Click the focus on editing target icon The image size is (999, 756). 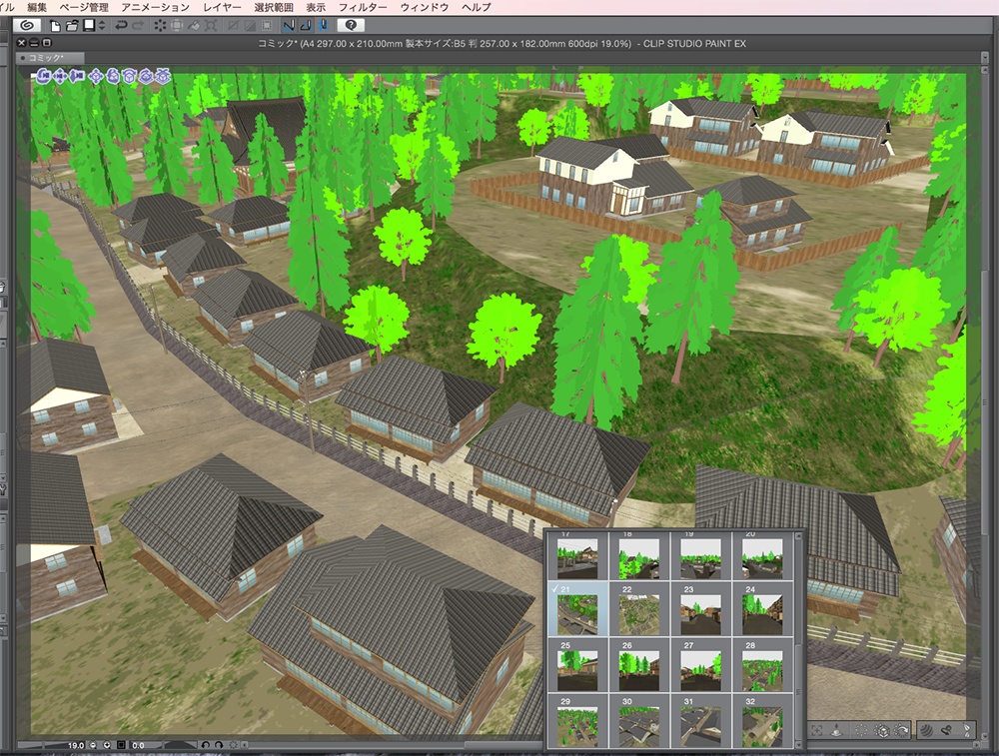[817, 731]
